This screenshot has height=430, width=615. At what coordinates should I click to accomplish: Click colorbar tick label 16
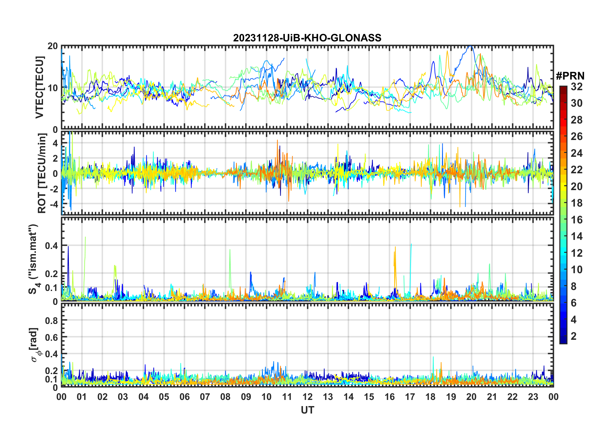pyautogui.click(x=577, y=220)
